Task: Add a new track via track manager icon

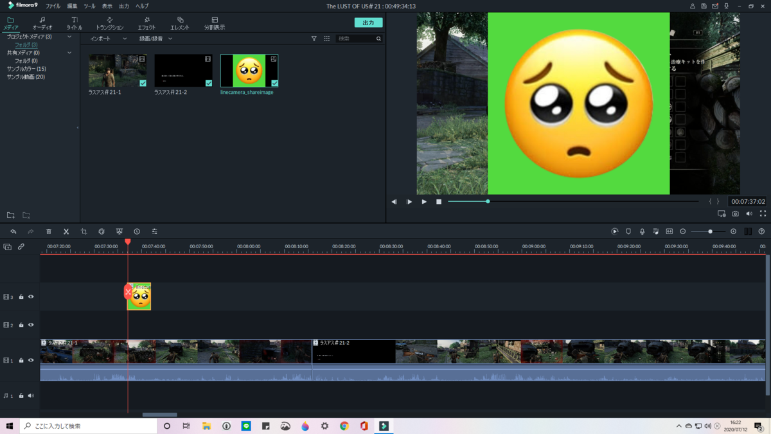Action: click(x=8, y=247)
